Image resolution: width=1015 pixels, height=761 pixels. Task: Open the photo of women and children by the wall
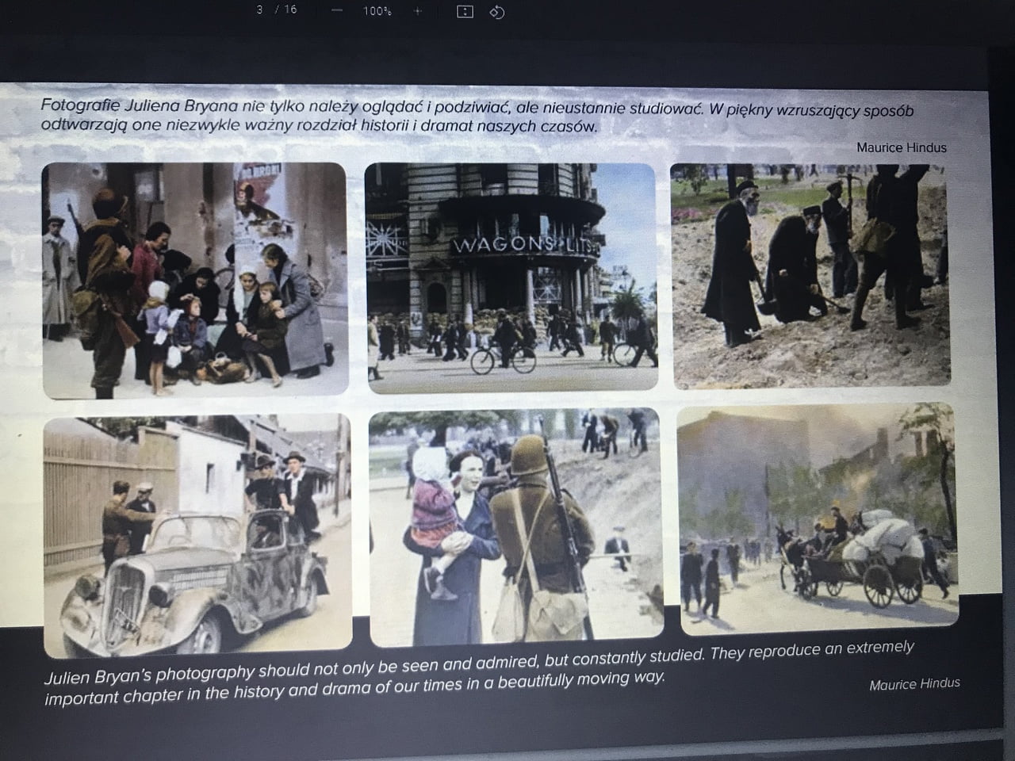point(195,279)
